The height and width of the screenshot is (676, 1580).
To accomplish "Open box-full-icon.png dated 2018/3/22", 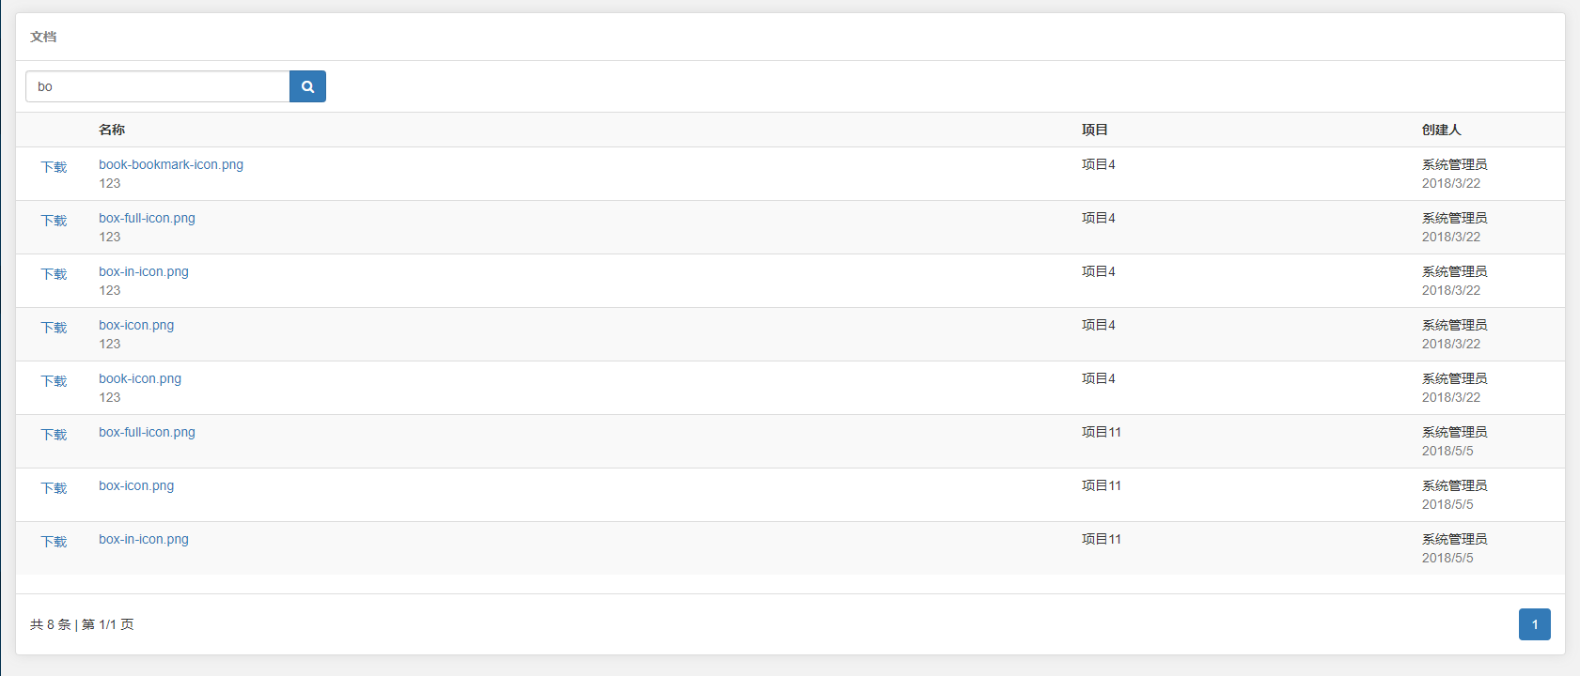I will (147, 218).
